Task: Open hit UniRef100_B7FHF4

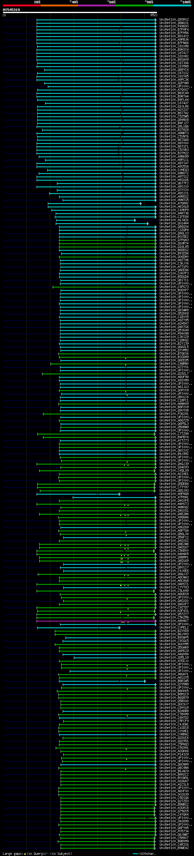Action: (174, 29)
